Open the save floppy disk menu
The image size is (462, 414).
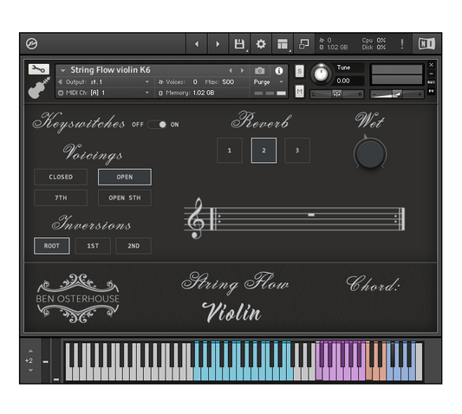pyautogui.click(x=239, y=44)
